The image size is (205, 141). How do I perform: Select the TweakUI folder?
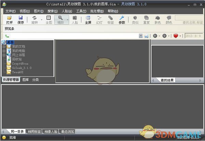pos(18,72)
